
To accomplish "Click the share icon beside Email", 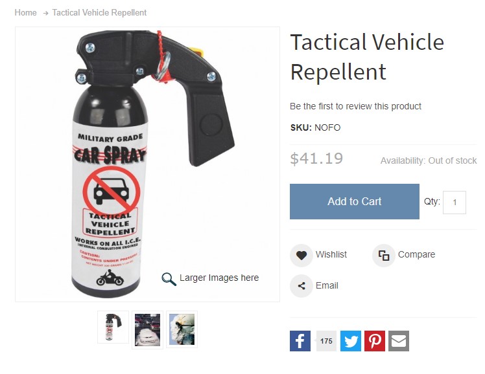I will [x=302, y=286].
